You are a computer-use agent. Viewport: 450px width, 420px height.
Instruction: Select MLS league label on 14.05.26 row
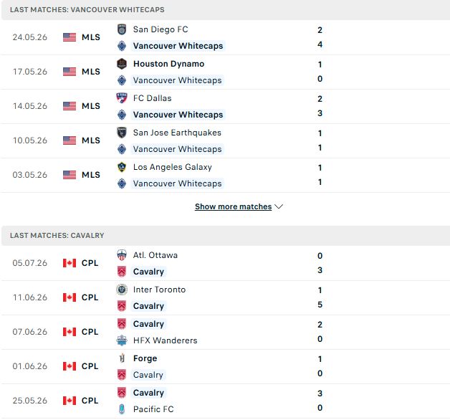coord(91,106)
